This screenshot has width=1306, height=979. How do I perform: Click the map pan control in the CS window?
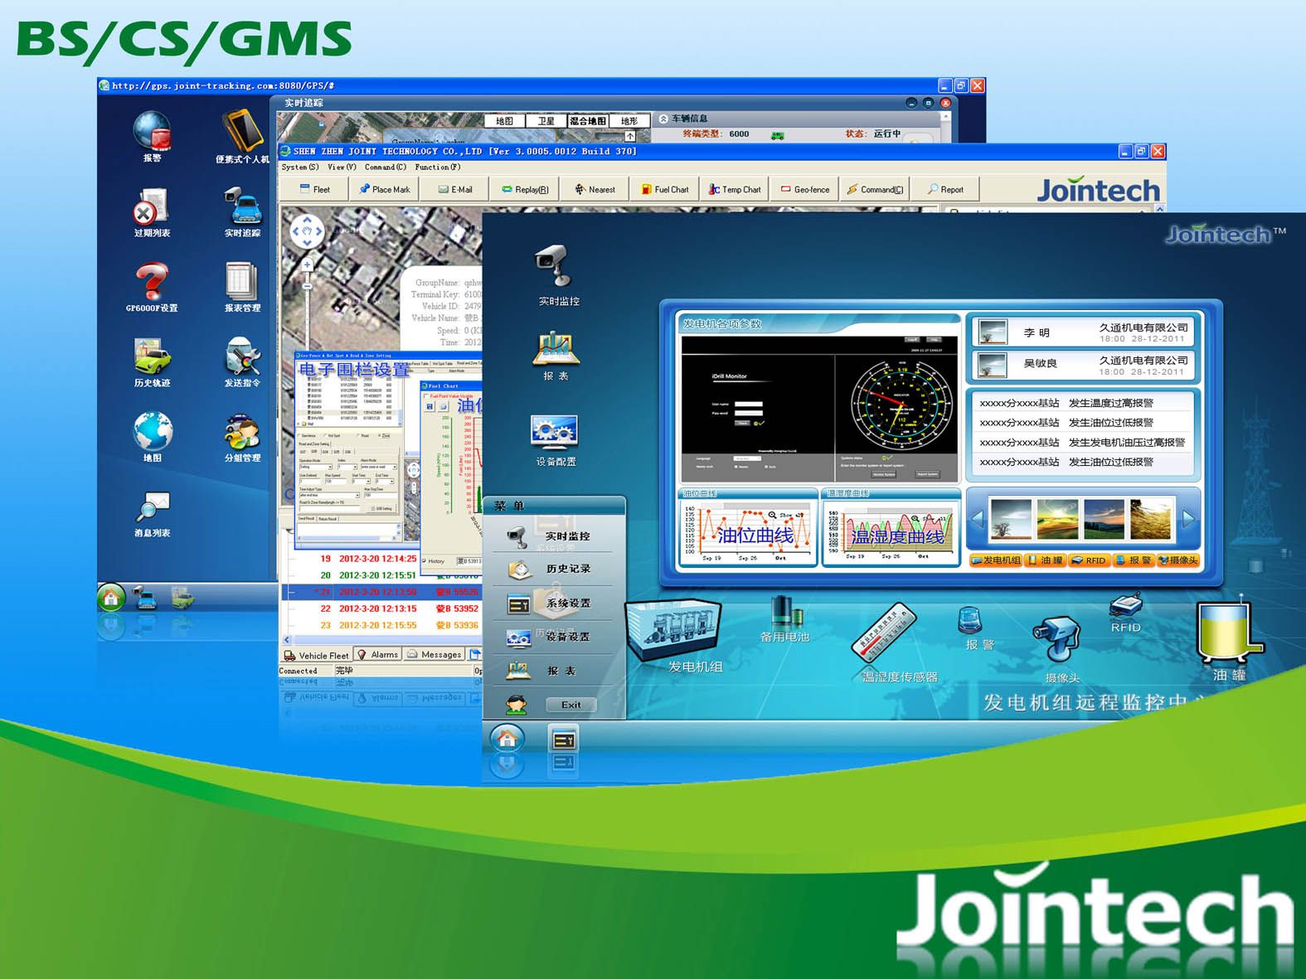pyautogui.click(x=306, y=230)
